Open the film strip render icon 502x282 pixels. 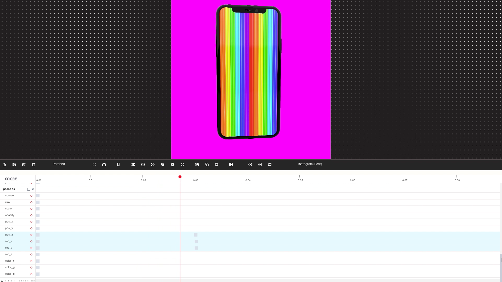tap(231, 165)
